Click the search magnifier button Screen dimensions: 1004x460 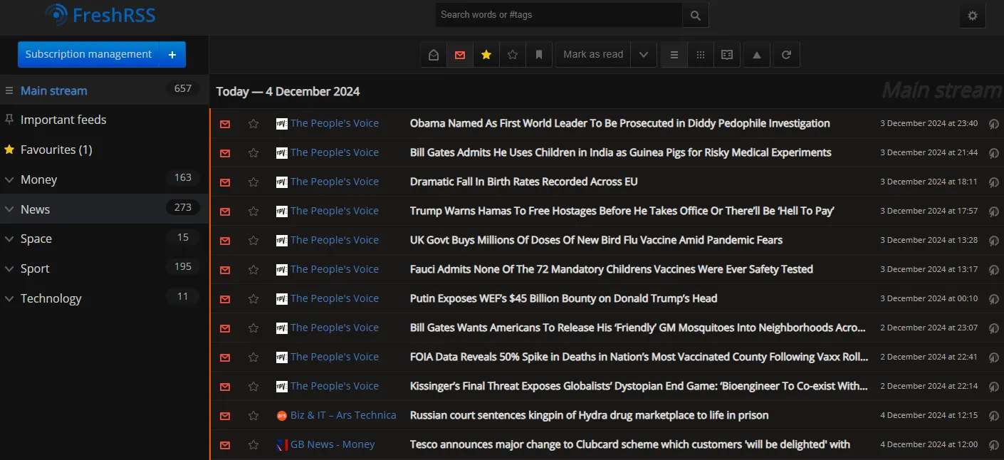(x=695, y=15)
